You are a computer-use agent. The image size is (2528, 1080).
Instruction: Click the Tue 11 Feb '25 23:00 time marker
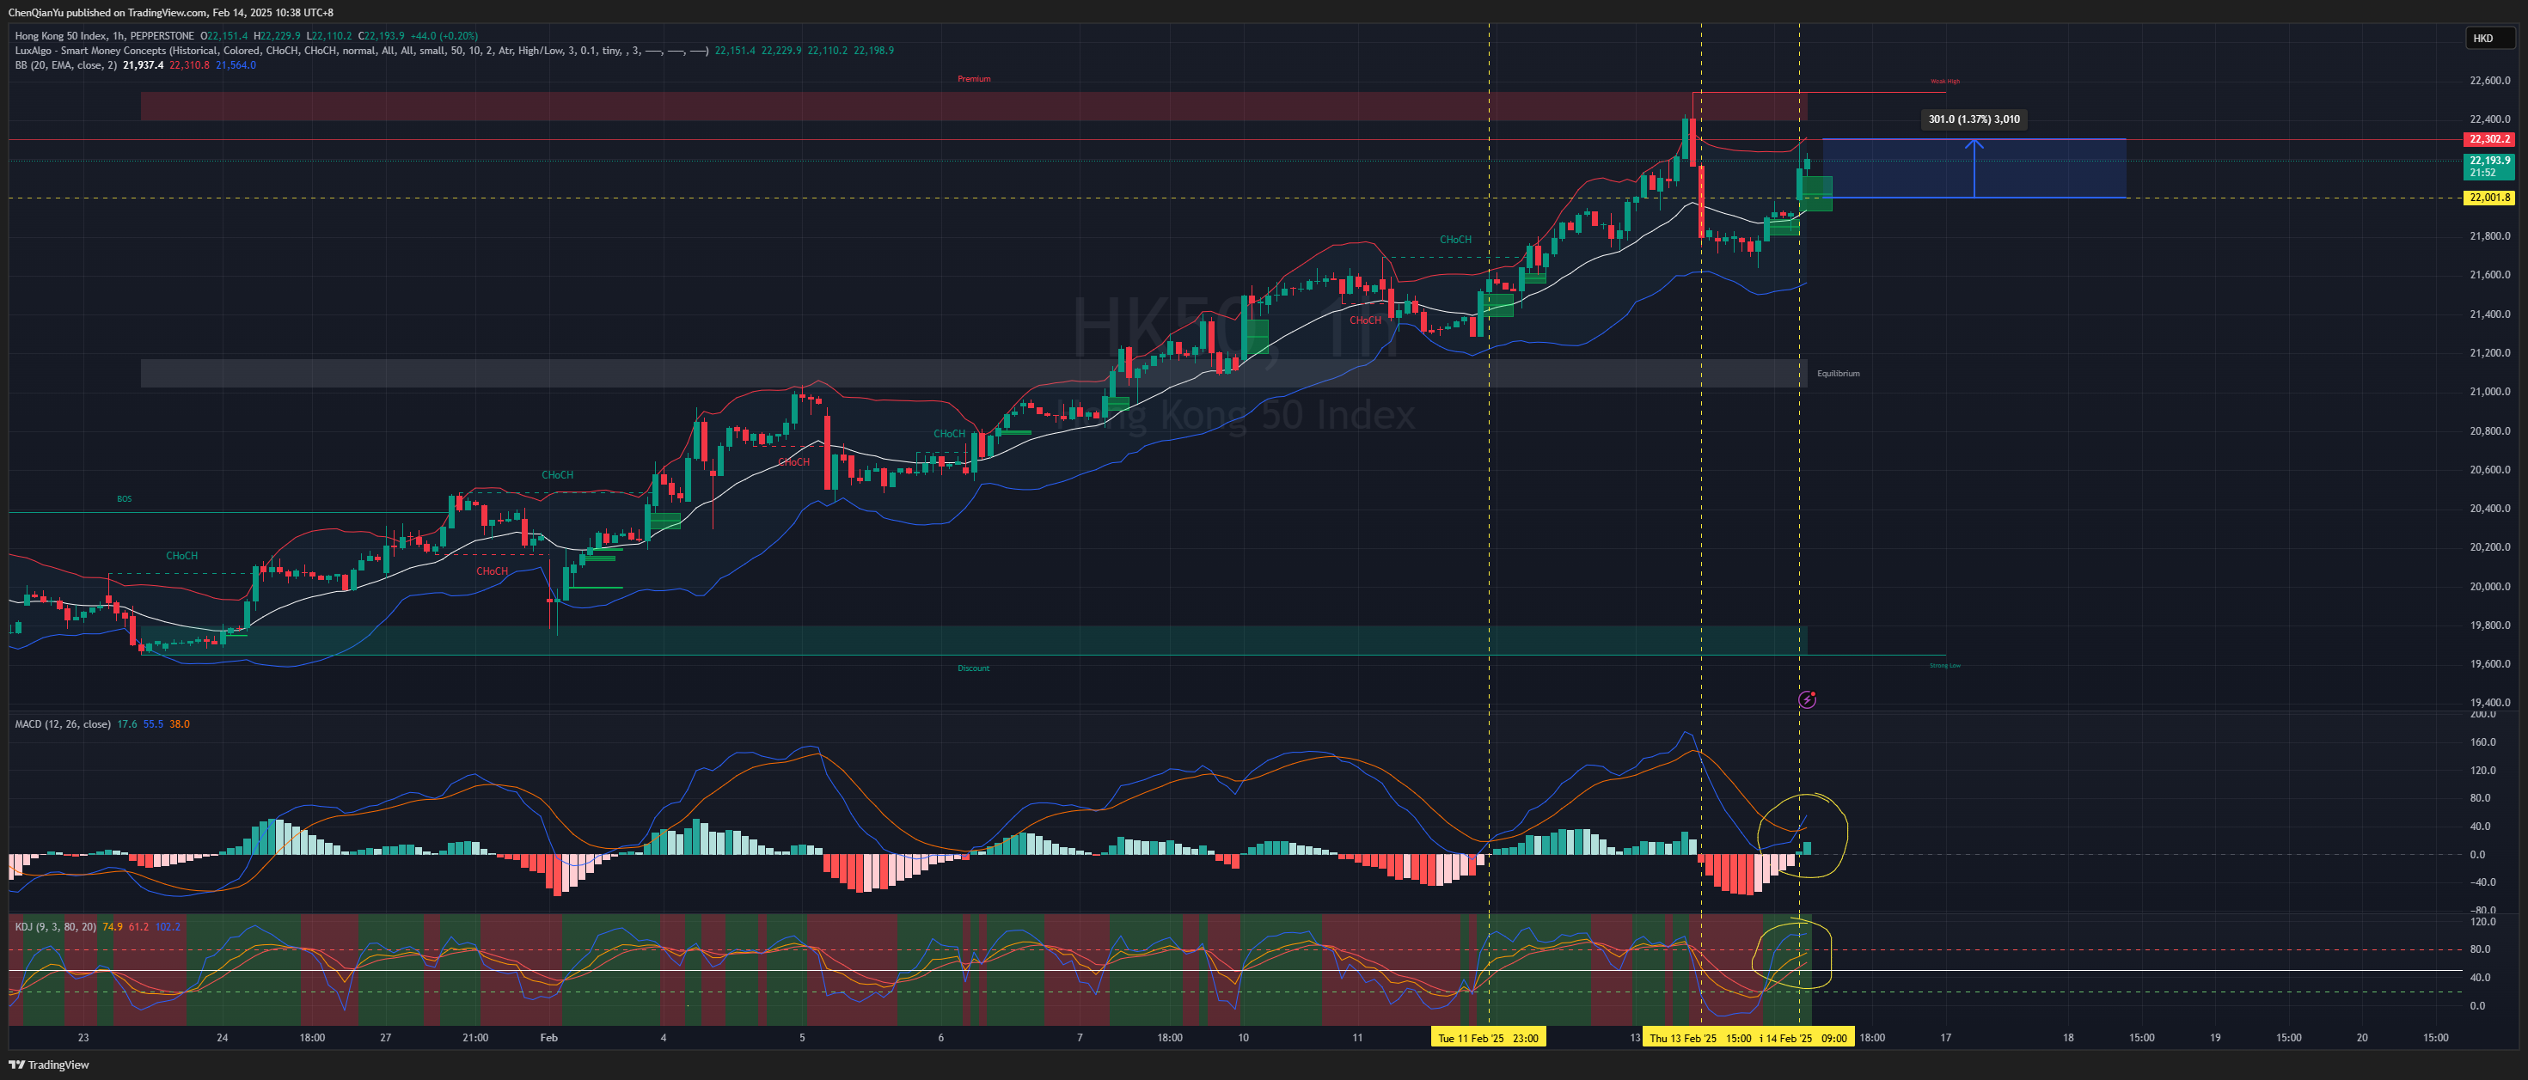[1488, 1038]
